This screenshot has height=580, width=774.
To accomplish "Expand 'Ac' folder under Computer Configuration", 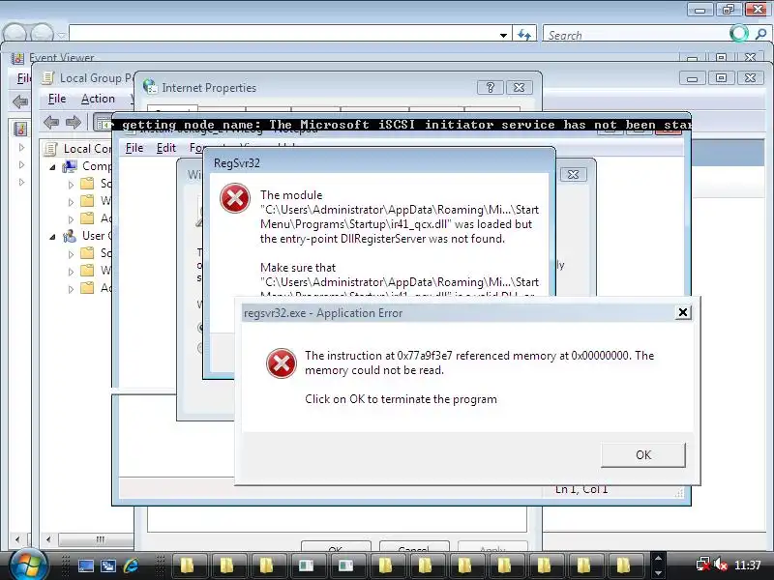I will click(71, 219).
